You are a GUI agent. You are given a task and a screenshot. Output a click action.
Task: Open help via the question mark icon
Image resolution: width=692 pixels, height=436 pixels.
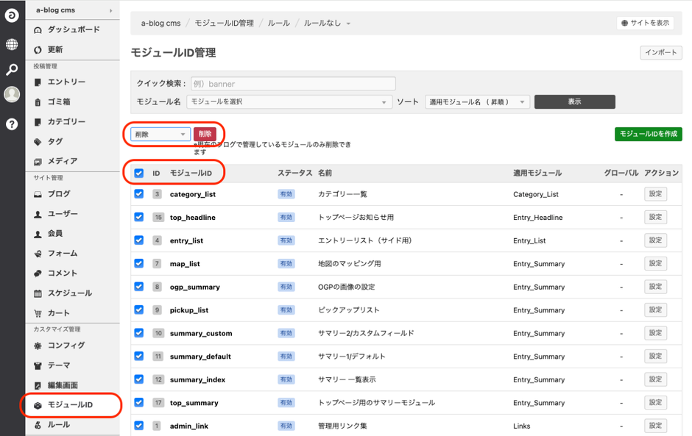click(12, 124)
